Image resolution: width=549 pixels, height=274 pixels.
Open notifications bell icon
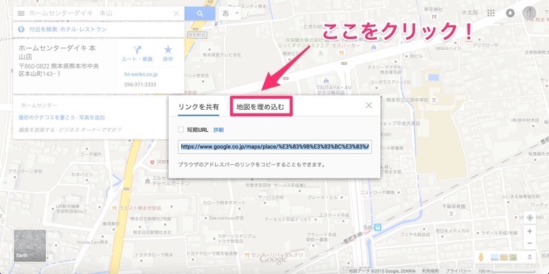[510, 13]
